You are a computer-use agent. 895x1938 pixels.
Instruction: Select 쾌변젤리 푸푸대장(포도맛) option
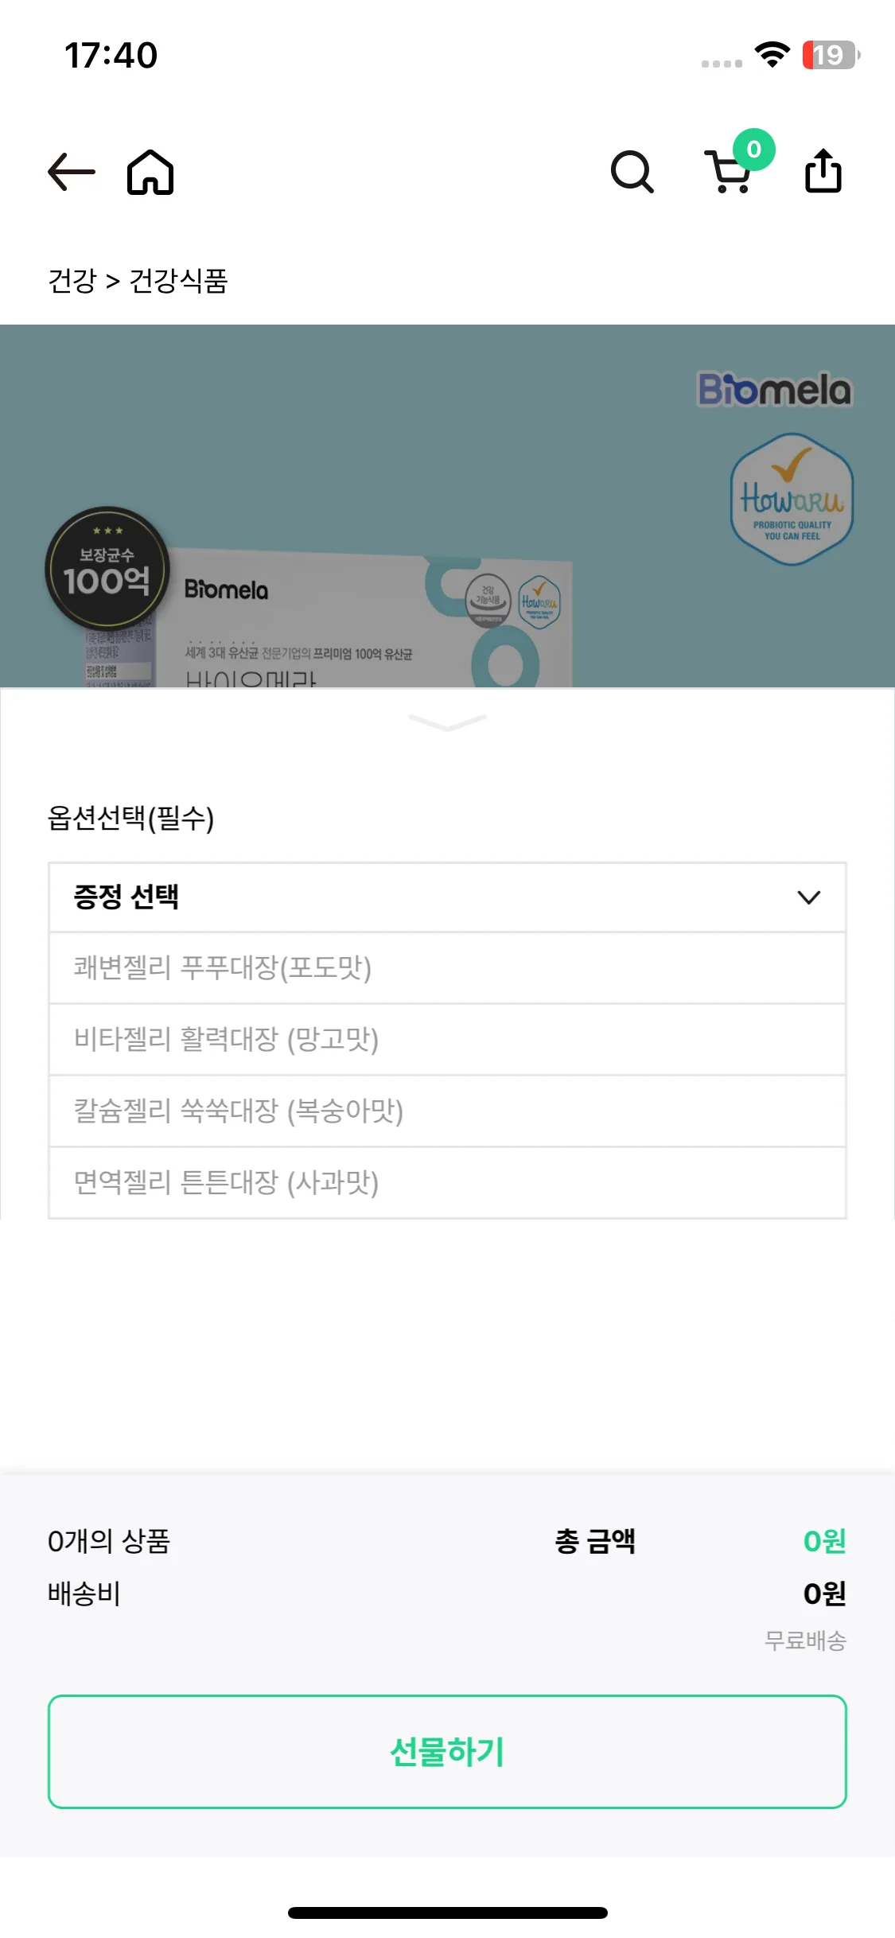click(x=447, y=968)
